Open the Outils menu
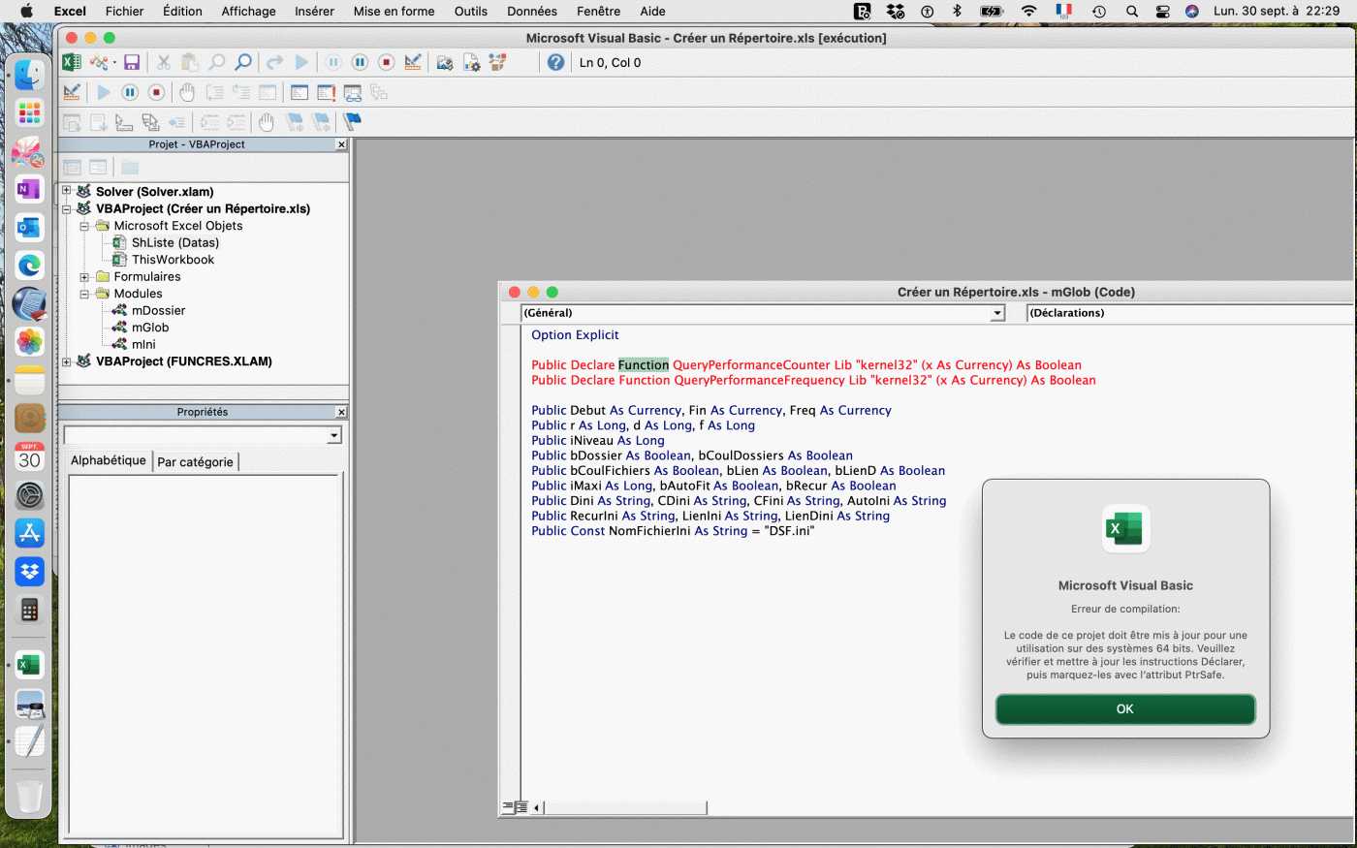Image resolution: width=1357 pixels, height=848 pixels. [x=470, y=11]
